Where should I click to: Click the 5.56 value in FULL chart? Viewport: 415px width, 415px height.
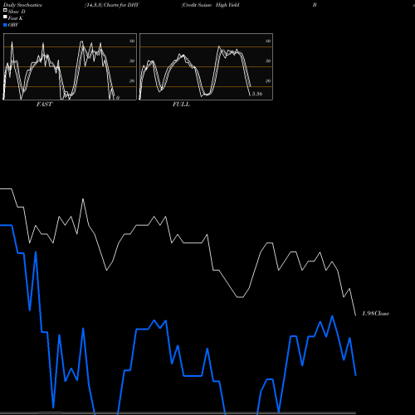(x=257, y=94)
